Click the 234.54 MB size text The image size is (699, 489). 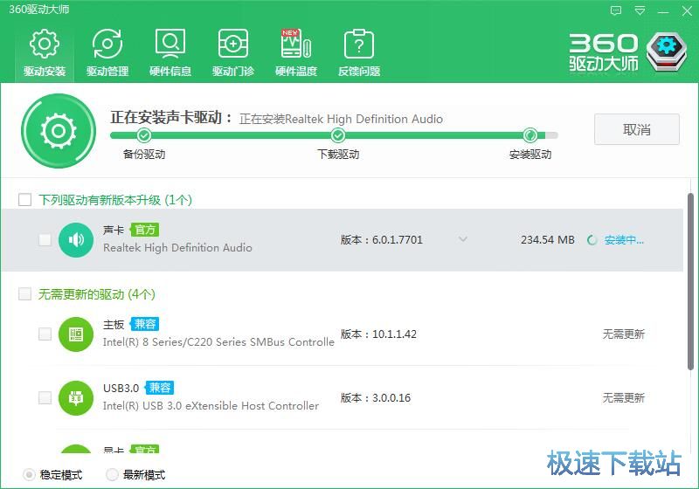click(548, 240)
